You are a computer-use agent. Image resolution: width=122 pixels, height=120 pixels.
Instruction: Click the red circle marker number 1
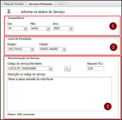click(113, 26)
